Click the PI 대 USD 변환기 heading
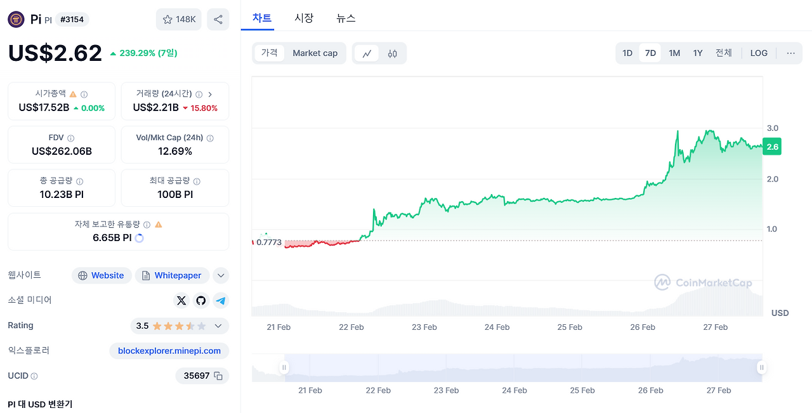 tap(40, 404)
